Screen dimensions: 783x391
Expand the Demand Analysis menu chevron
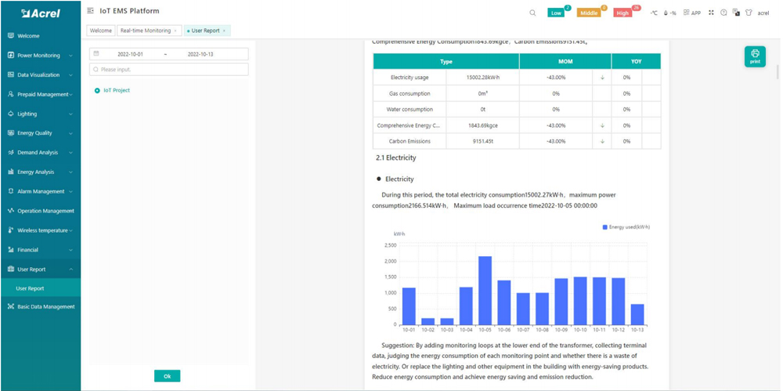(x=71, y=153)
